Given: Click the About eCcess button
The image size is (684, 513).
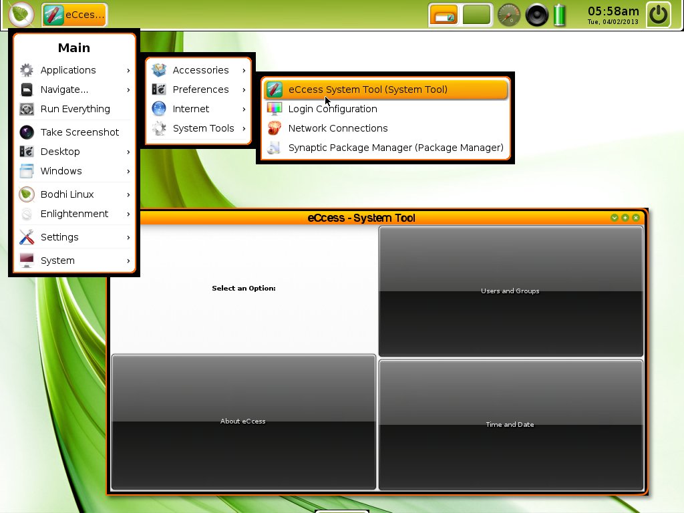Looking at the screenshot, I should click(243, 421).
